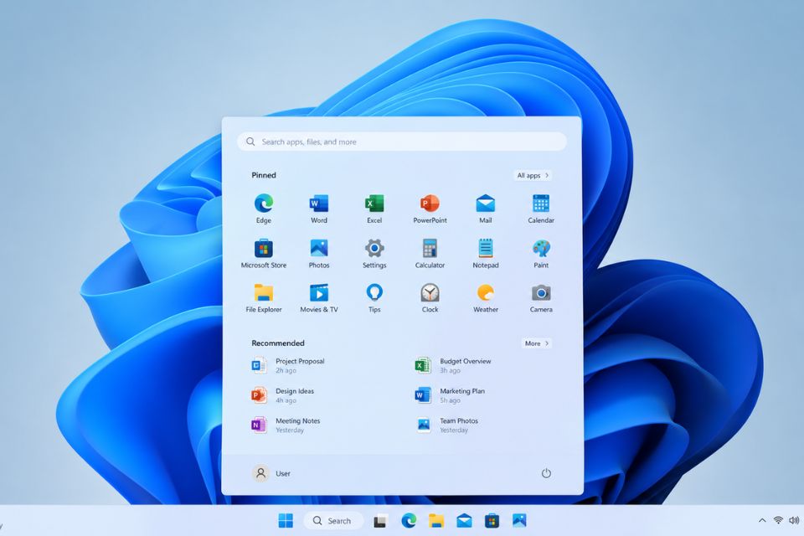Open File Explorer from the taskbar

click(x=436, y=521)
